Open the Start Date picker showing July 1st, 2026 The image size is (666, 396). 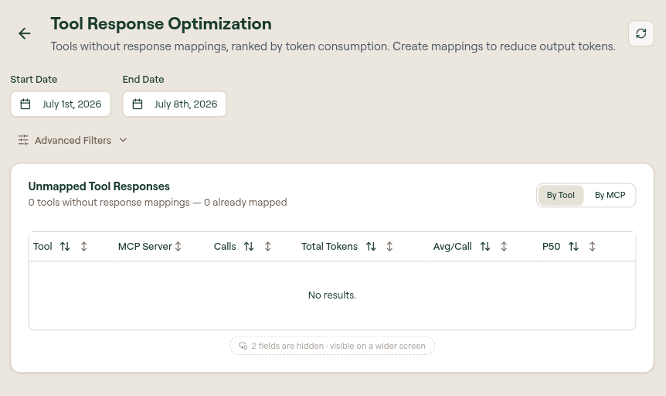[x=60, y=104]
